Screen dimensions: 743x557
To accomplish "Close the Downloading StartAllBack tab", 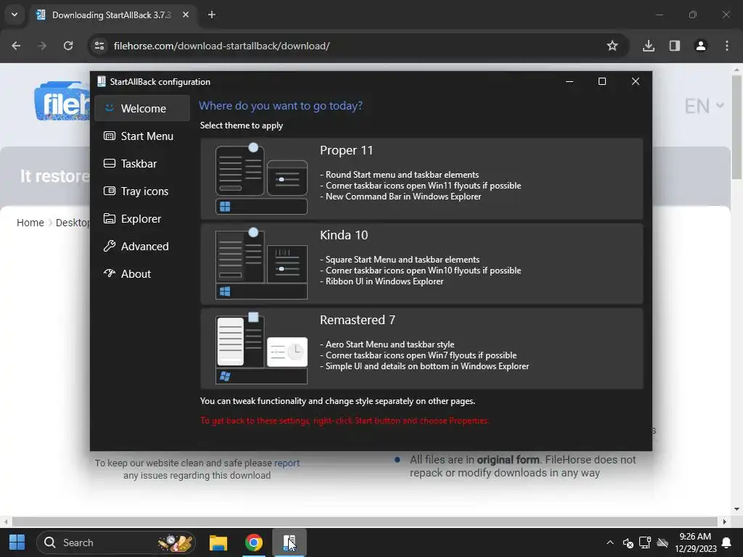I will [186, 15].
